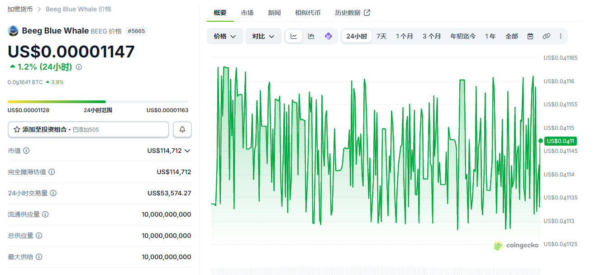Screen dimensions: 595x275
Task: Click info icon next to 24小时 change
Action: click(x=79, y=67)
